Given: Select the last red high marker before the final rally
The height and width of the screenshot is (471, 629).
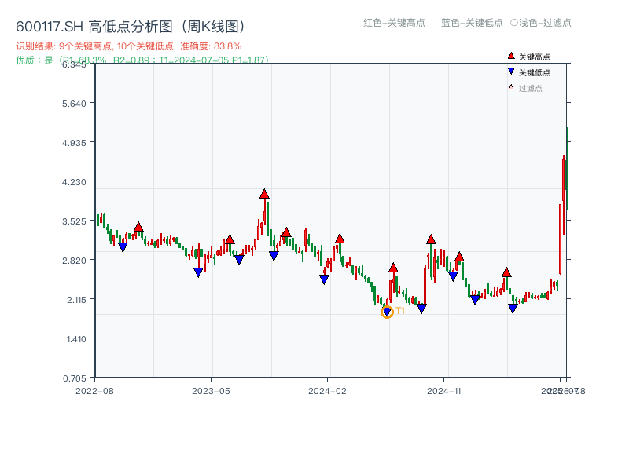Looking at the screenshot, I should click(x=506, y=272).
